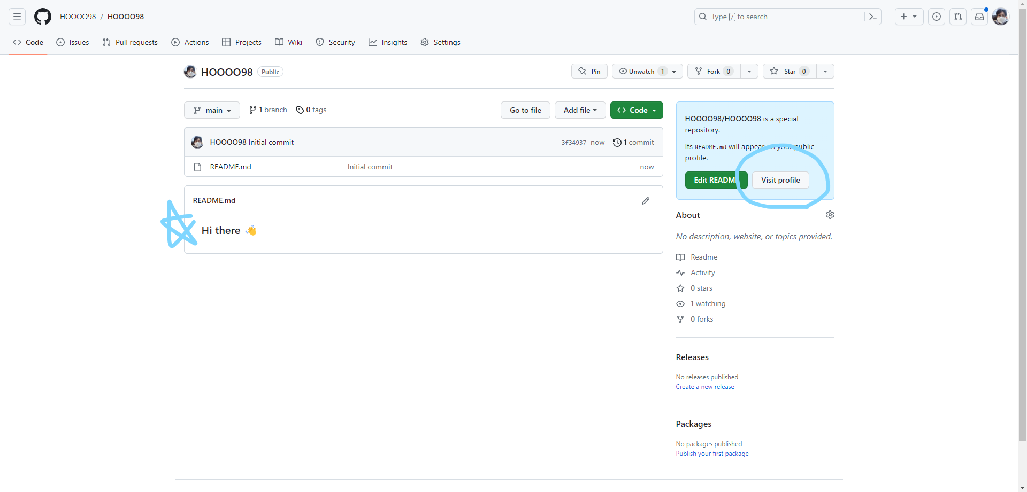Image resolution: width=1027 pixels, height=492 pixels.
Task: Click Visit profile button
Action: coord(780,180)
